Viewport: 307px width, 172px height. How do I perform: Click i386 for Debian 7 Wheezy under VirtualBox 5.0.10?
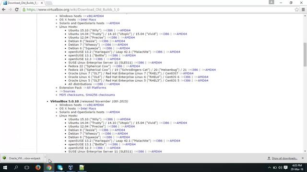107,134
